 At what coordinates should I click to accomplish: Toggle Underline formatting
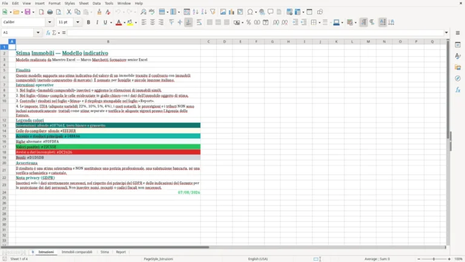105,22
